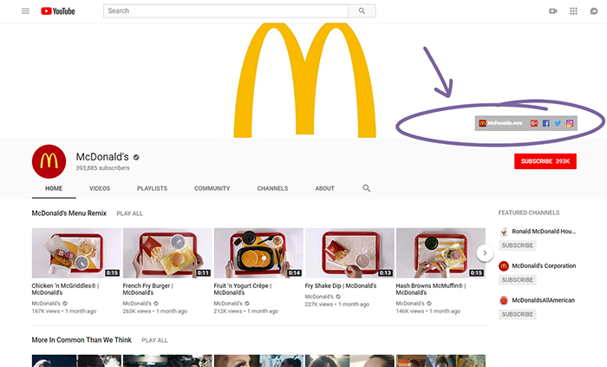This screenshot has width=607, height=367.
Task: Open the hamburger guide menu
Action: (25, 10)
